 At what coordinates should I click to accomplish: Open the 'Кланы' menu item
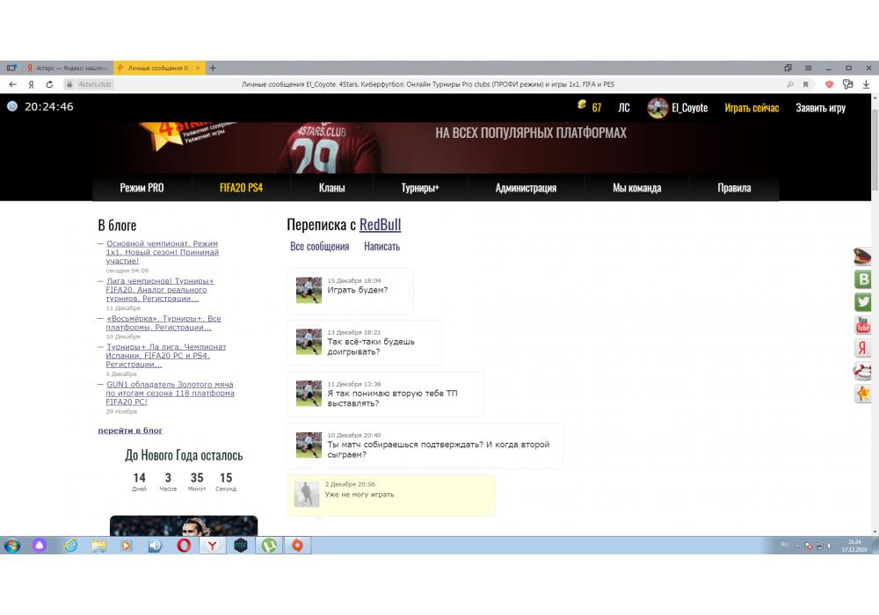[x=332, y=188]
